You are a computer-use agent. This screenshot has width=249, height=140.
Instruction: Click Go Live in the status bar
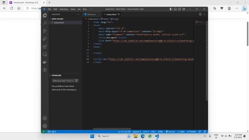[x=170, y=131]
